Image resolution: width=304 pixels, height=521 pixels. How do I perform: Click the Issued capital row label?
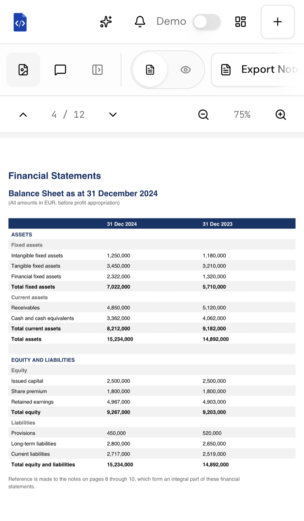[x=27, y=381]
